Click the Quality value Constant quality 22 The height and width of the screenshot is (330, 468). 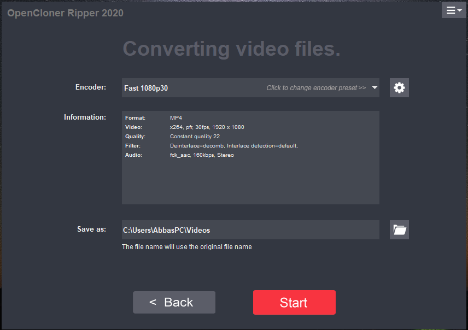(x=195, y=137)
